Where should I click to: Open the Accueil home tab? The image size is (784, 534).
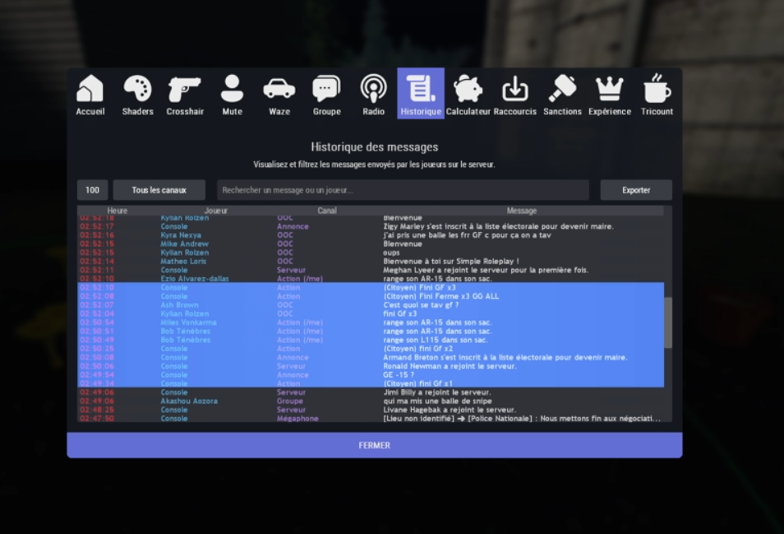coord(90,94)
